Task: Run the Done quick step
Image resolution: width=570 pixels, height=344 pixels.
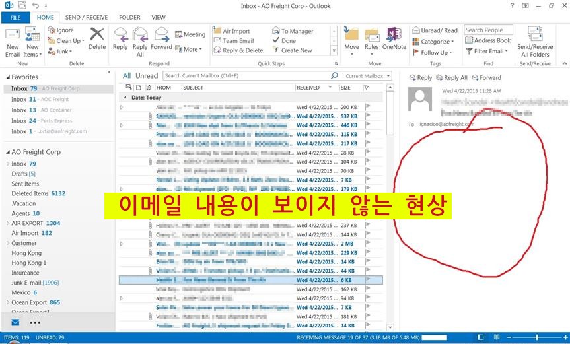Action: (x=284, y=41)
